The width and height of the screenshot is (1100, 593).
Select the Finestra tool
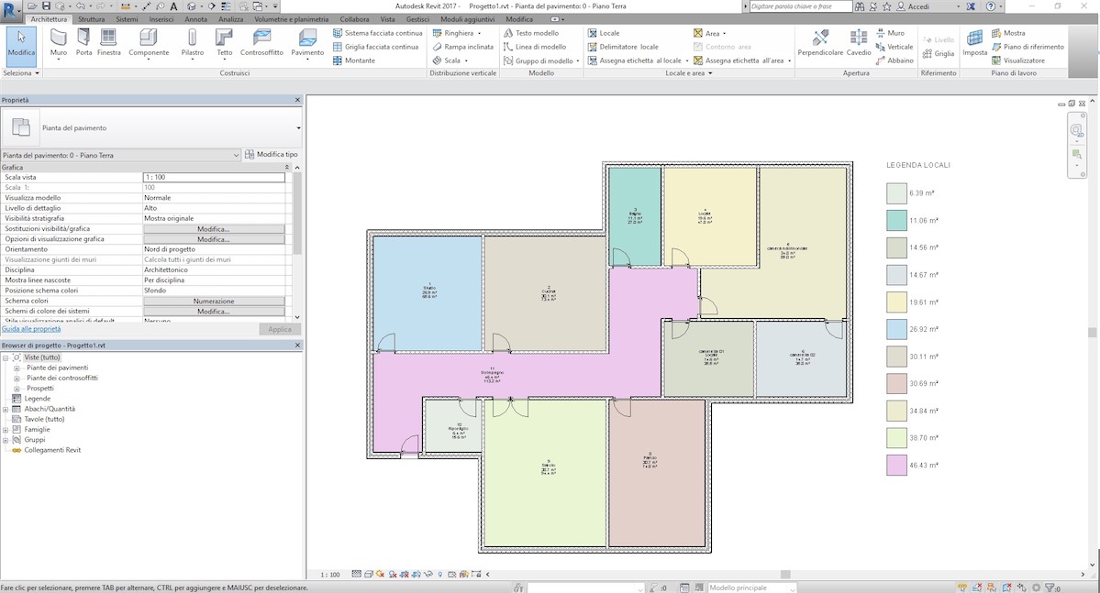(109, 41)
